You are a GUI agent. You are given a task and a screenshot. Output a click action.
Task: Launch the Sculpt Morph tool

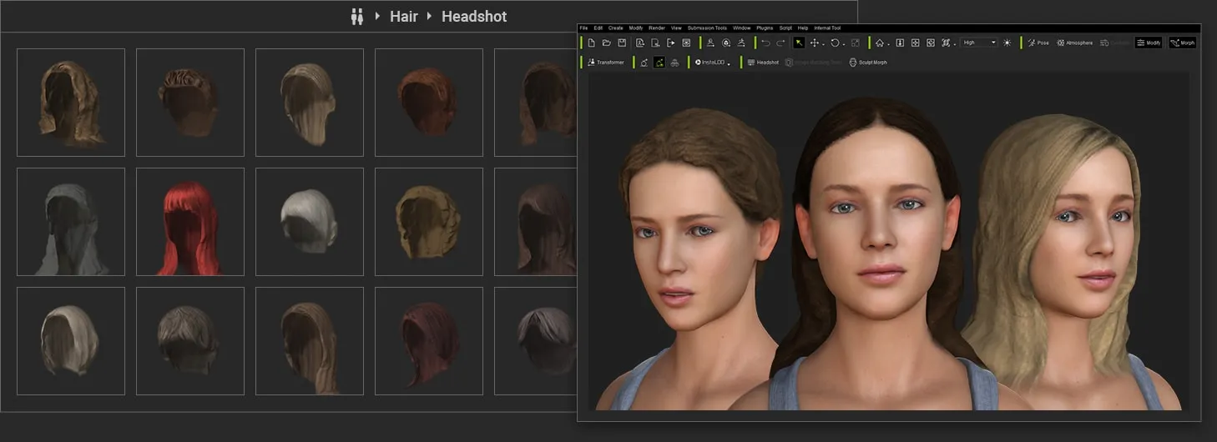click(868, 63)
